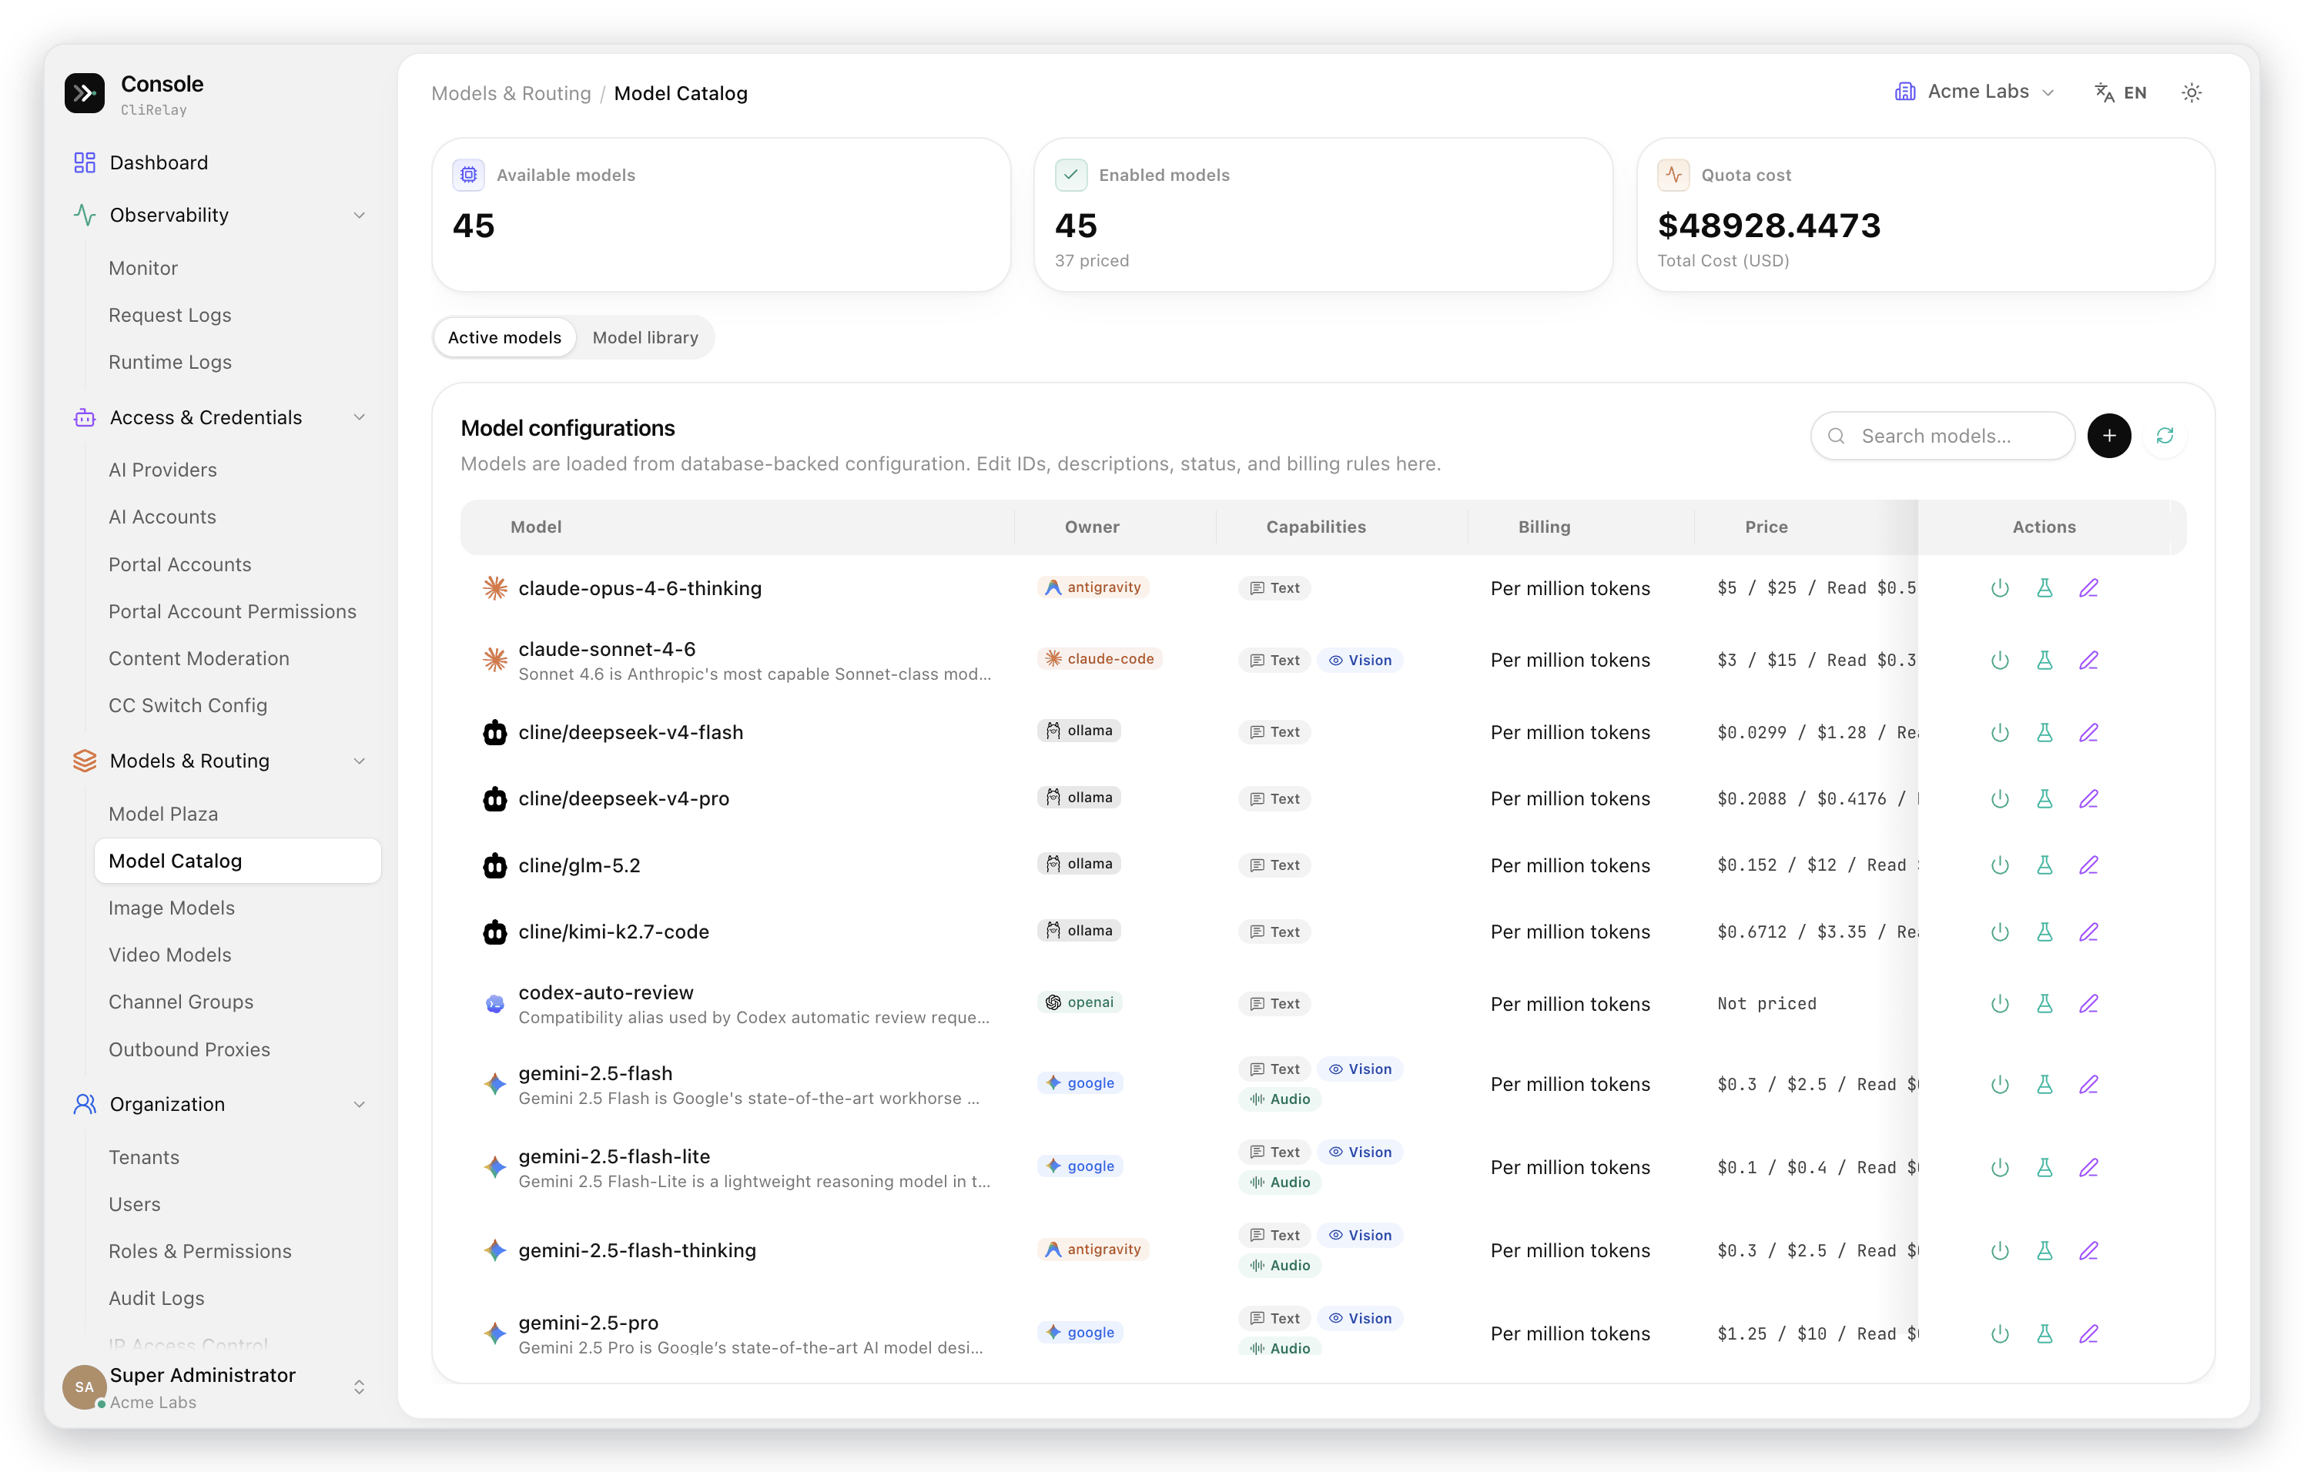Edit claude-sonnet-4-6 with pencil icon
The width and height of the screenshot is (2304, 1472).
pos(2088,660)
